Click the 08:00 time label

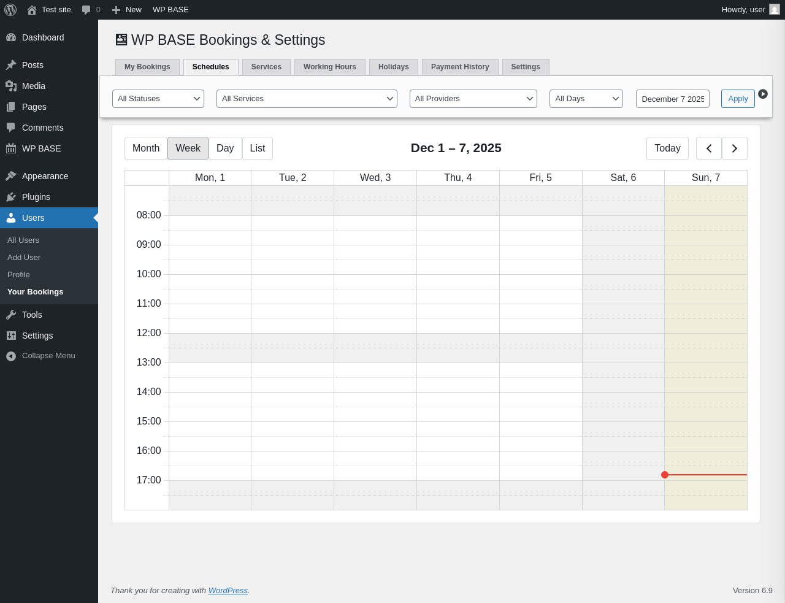point(149,215)
